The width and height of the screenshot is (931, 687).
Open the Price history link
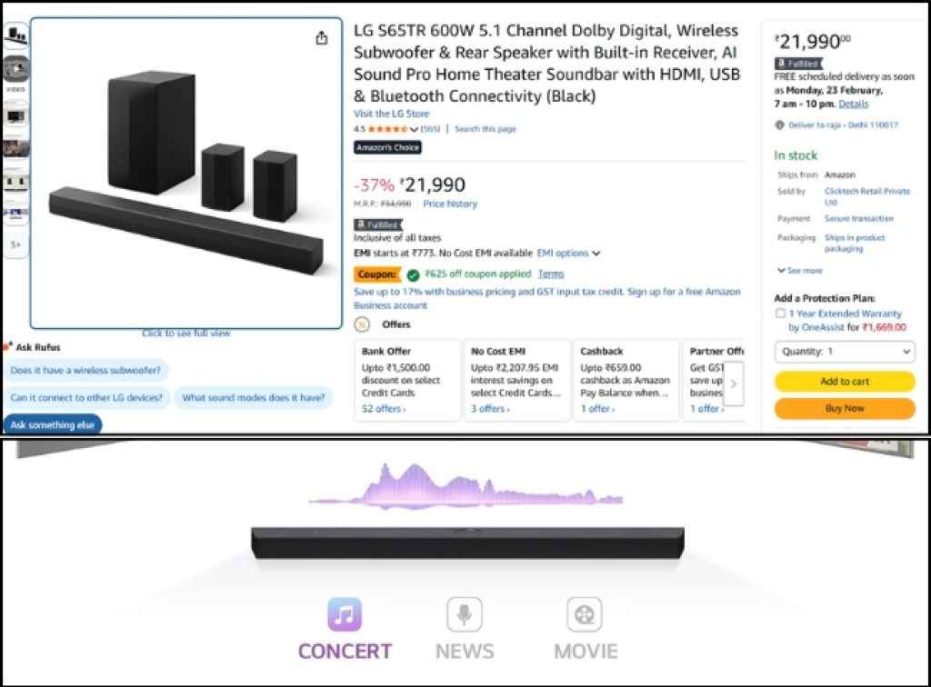coord(449,203)
